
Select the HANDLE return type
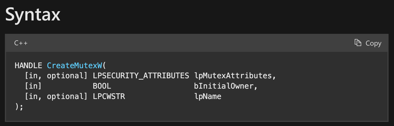(x=28, y=65)
